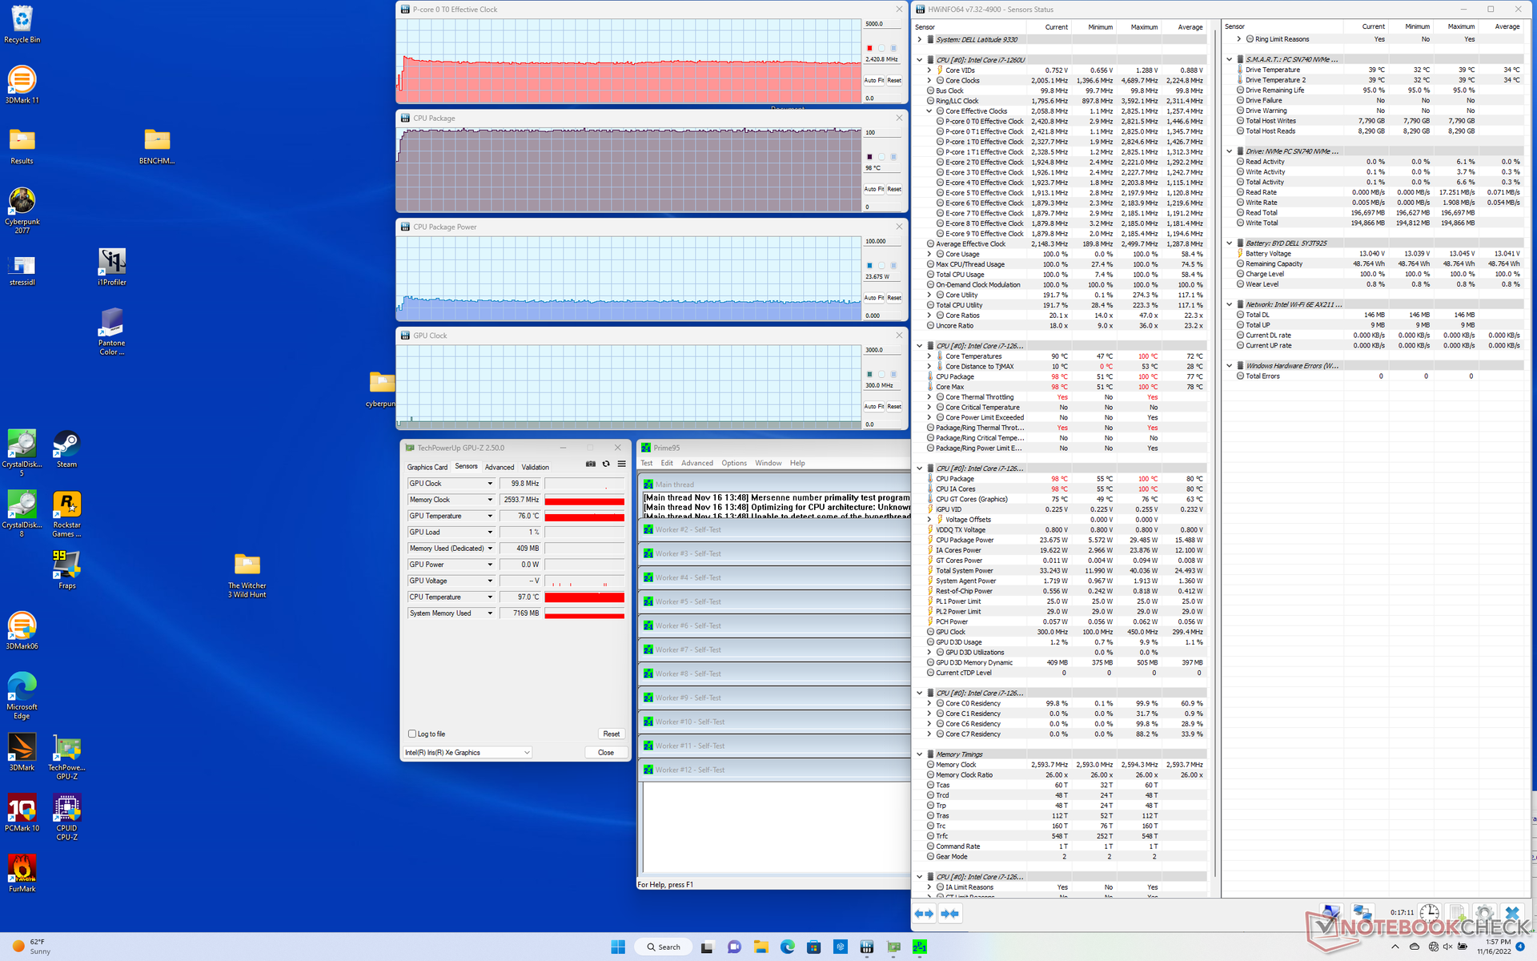Open The Witcher 3 Wild Hunt folder

tap(247, 576)
